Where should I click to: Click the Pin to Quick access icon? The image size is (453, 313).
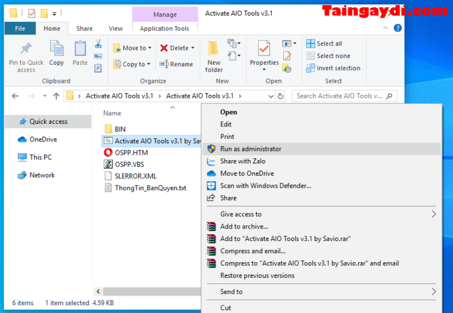pos(26,48)
